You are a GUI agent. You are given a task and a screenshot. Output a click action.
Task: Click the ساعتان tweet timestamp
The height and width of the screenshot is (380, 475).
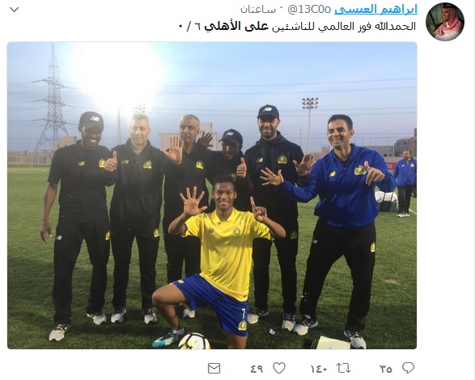pos(258,10)
